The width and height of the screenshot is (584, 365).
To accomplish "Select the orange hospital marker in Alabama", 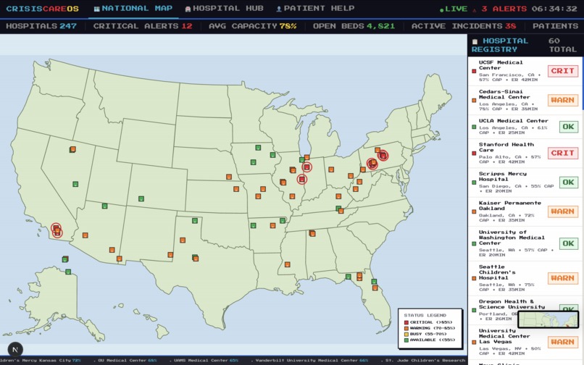I will pyautogui.click(x=312, y=233).
